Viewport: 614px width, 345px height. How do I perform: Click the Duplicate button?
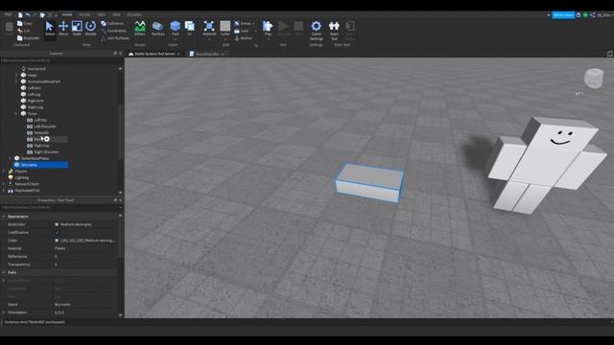coord(28,38)
